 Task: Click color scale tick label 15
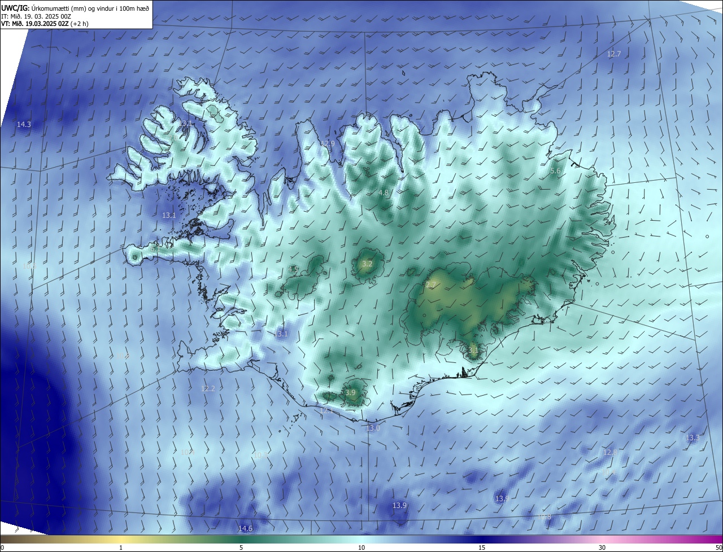(482, 547)
